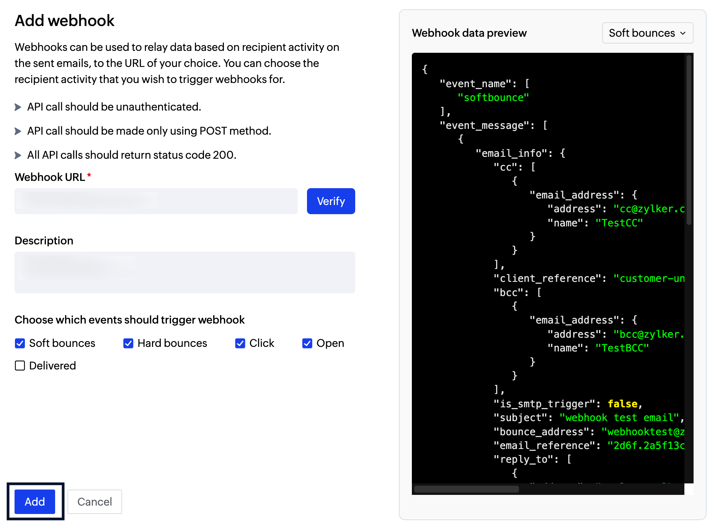Click the 'Choose which events should trigger webhook' label
The height and width of the screenshot is (527, 715).
tap(129, 320)
